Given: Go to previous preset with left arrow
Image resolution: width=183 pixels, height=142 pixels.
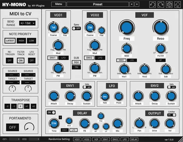Looking at the screenshot, I should click(x=132, y=4).
